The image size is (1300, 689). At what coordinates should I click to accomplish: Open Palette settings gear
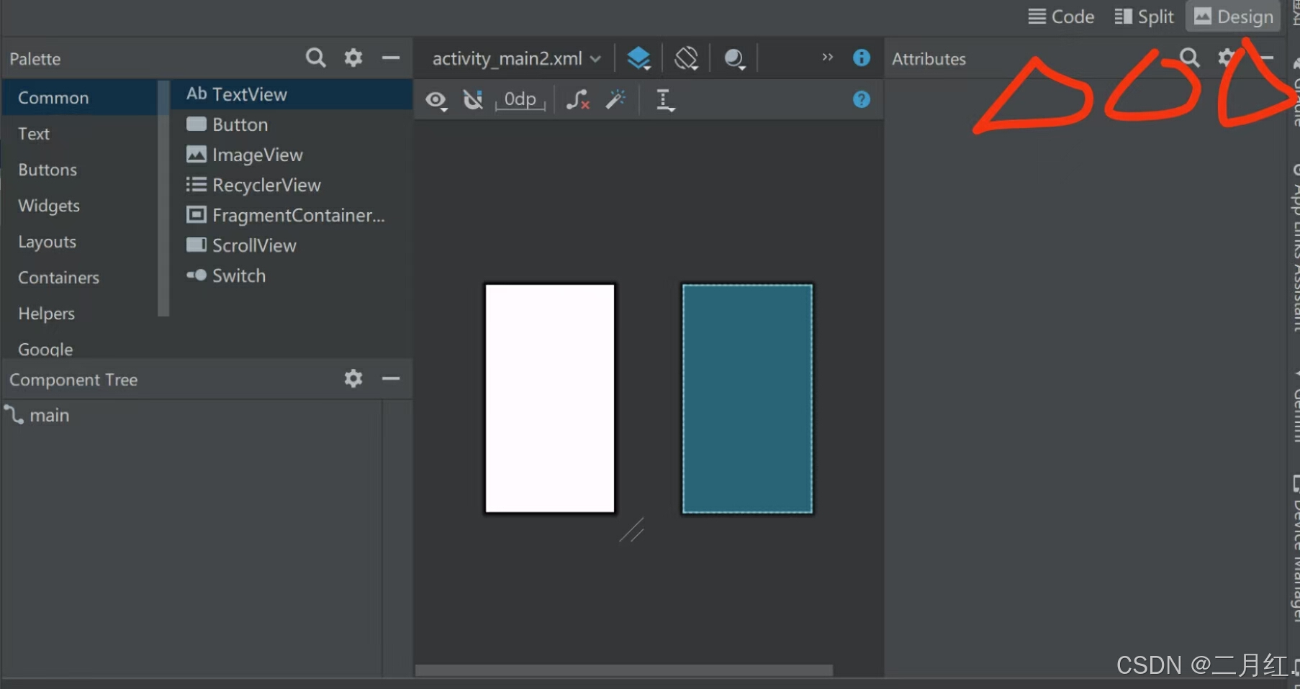pos(353,58)
